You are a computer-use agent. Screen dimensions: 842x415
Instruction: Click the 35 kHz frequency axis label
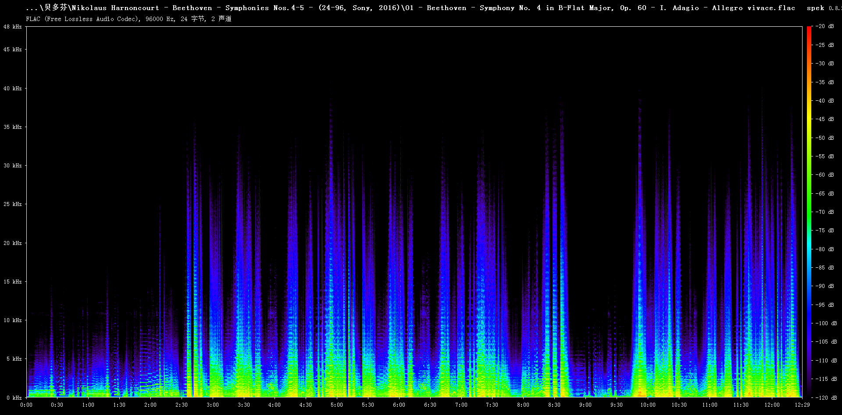pyautogui.click(x=13, y=127)
